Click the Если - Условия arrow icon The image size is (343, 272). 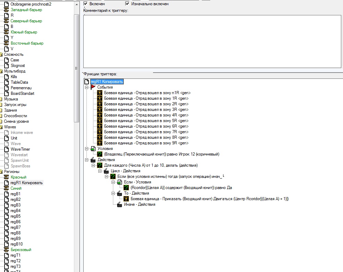(120, 182)
